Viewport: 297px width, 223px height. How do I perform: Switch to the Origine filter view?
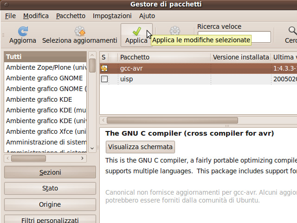click(x=50, y=204)
